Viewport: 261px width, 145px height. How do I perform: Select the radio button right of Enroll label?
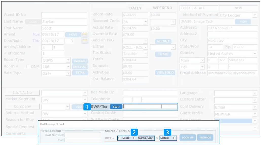(x=174, y=138)
